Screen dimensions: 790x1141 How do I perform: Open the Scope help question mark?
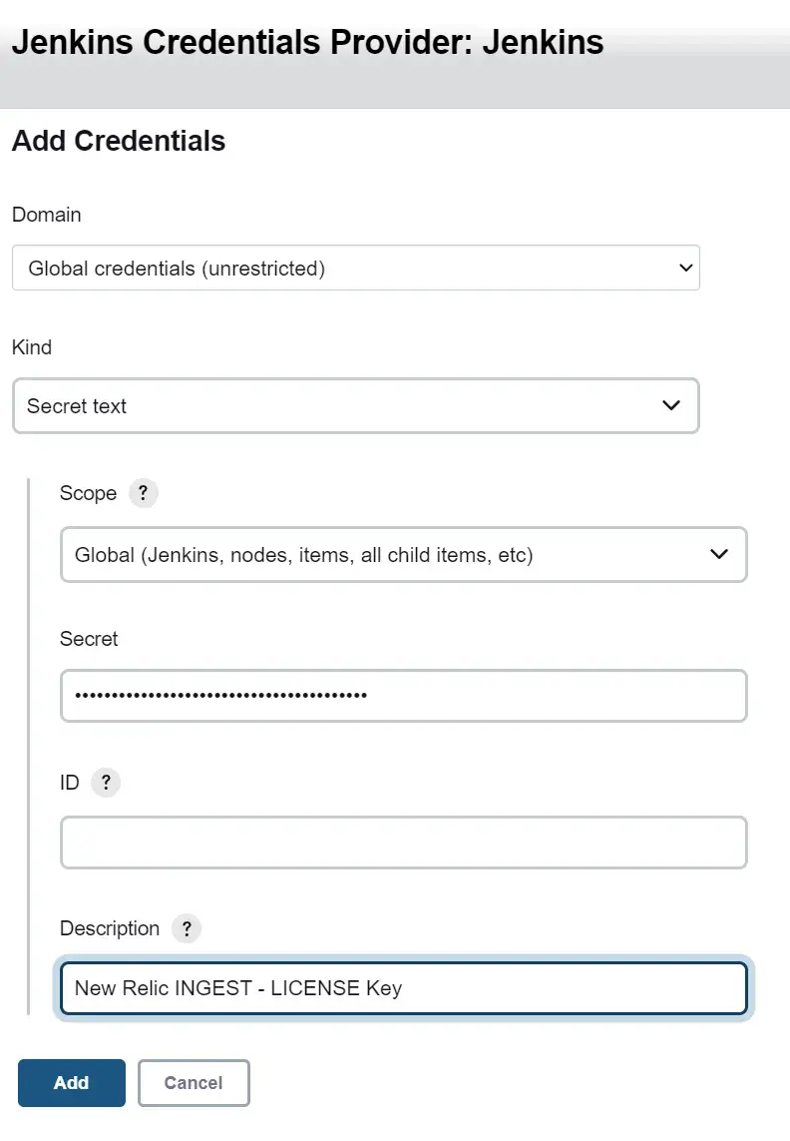click(x=144, y=493)
